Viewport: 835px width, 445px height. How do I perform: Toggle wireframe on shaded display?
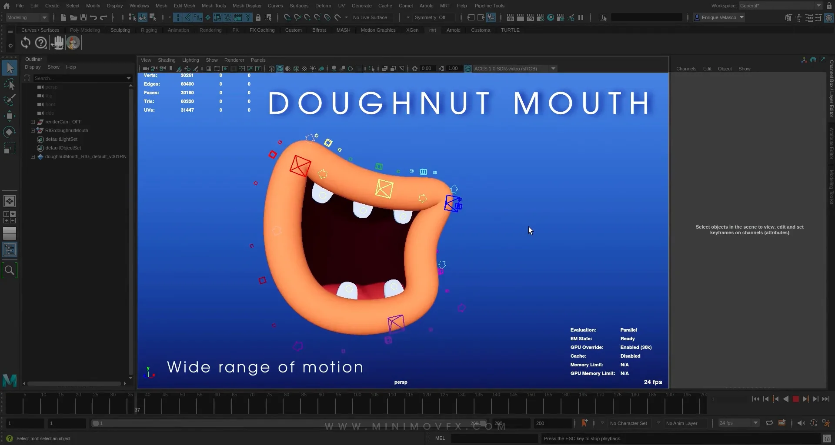297,68
